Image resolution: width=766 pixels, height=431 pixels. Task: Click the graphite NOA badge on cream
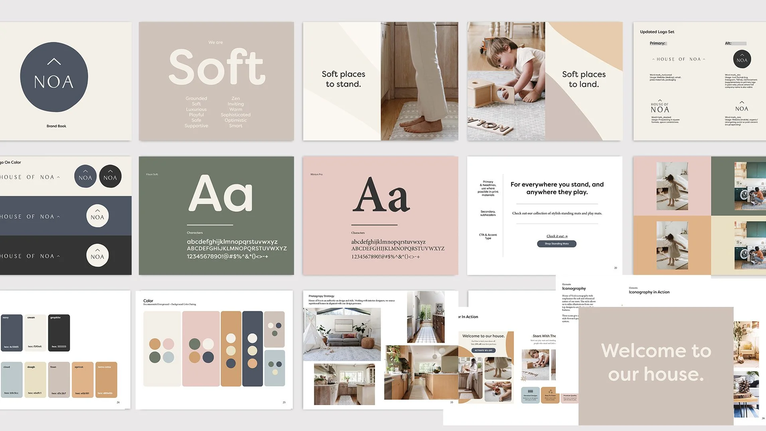point(110,176)
